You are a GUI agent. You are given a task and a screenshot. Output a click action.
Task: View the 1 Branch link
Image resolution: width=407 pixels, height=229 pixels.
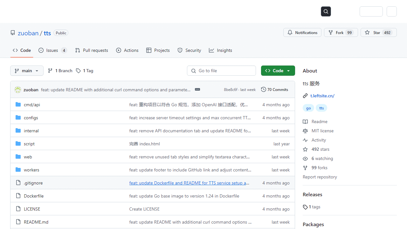(60, 71)
